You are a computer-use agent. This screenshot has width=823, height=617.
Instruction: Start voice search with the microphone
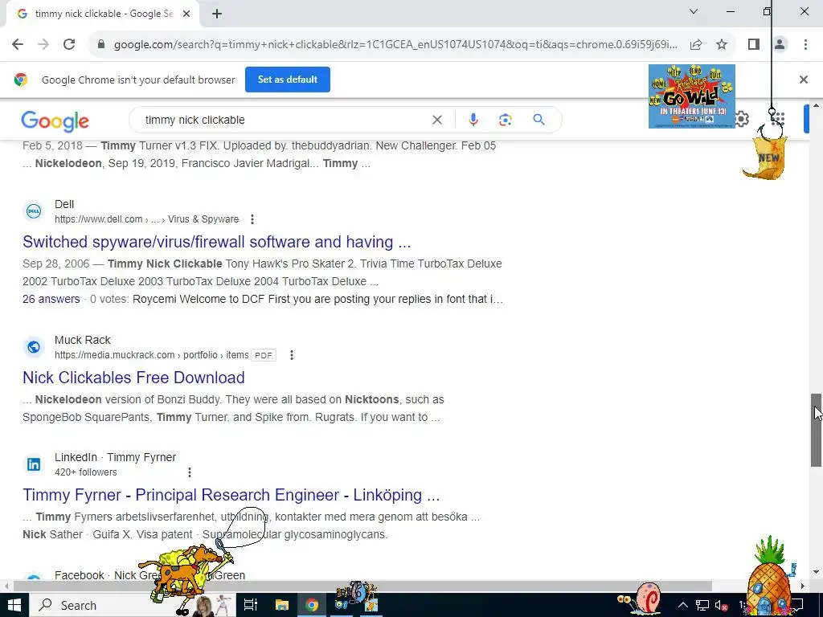point(473,120)
